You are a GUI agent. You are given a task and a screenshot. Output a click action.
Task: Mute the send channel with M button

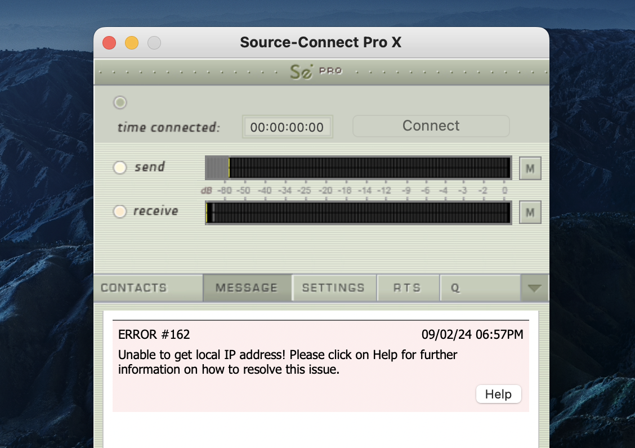[530, 168]
